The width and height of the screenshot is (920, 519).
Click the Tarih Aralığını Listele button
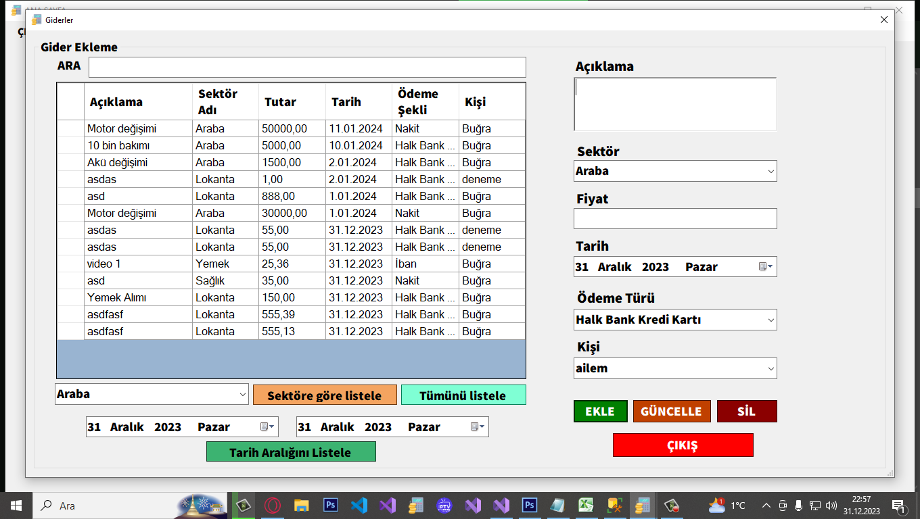290,452
